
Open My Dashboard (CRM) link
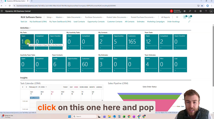point(38,22)
